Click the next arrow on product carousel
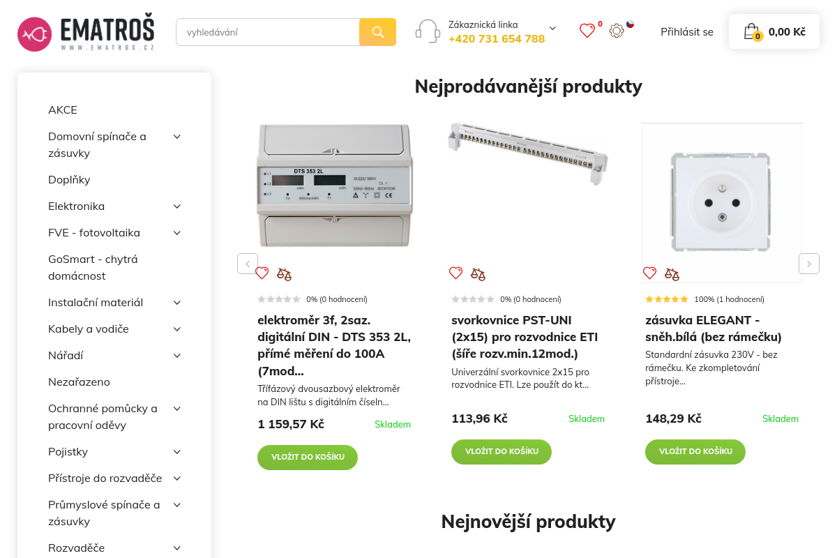Screen dimensions: 837x558 click(808, 264)
